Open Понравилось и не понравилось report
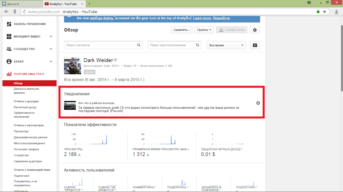 [25, 183]
